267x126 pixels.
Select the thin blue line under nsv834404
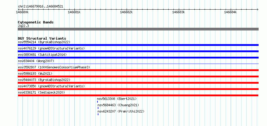click(x=138, y=64)
